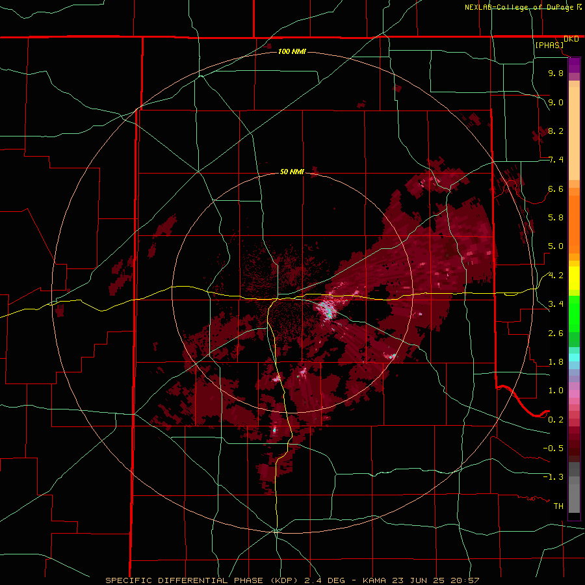This screenshot has height=585, width=585.
Task: Click the 5.8 legend value
Action: [x=556, y=218]
